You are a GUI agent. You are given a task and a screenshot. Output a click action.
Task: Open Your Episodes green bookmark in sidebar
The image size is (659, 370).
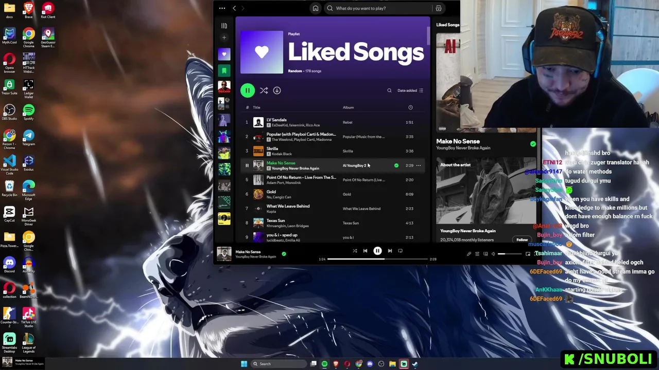pyautogui.click(x=224, y=70)
